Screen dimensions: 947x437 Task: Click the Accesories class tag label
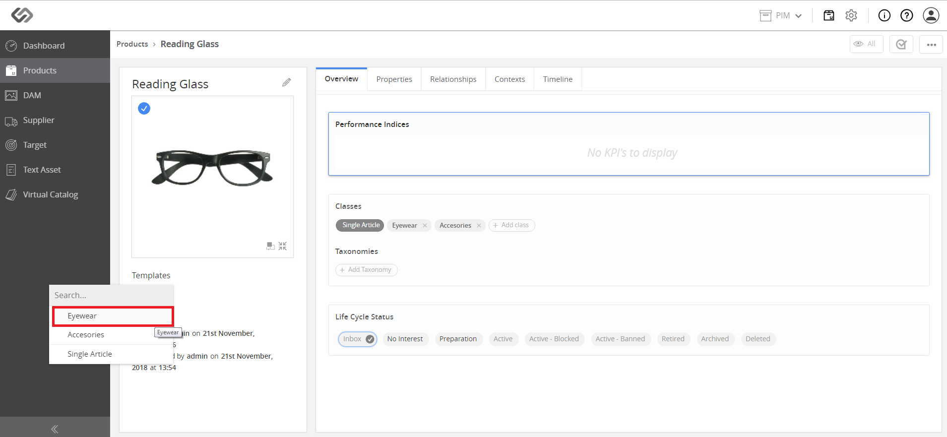(x=455, y=226)
